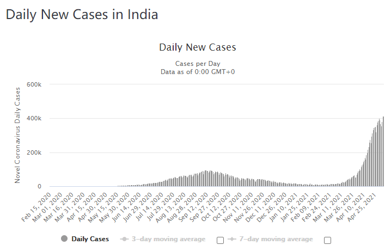Click the 400k y-axis label
The width and height of the screenshot is (391, 251).
click(34, 118)
